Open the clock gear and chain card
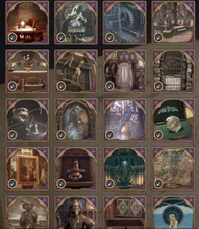 [125, 22]
